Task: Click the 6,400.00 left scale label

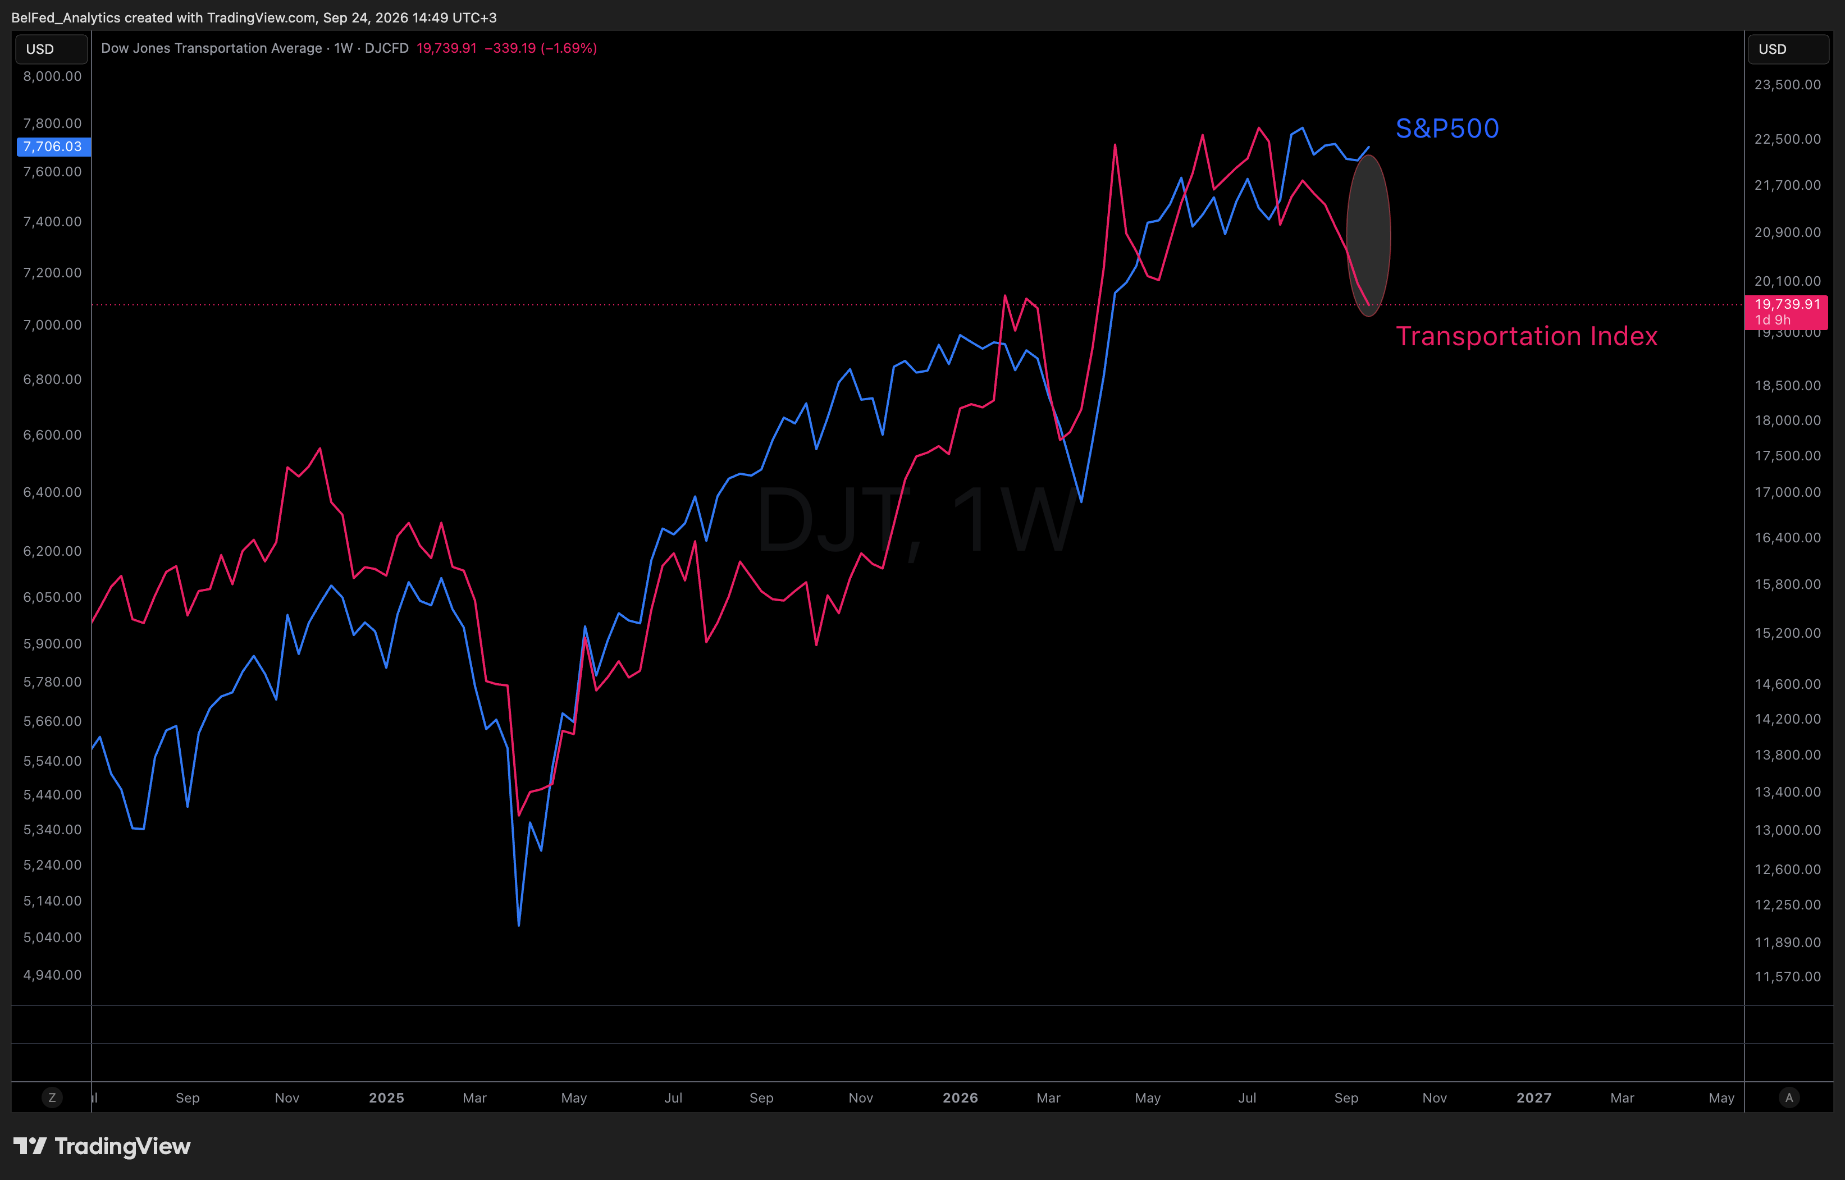Action: pos(52,492)
